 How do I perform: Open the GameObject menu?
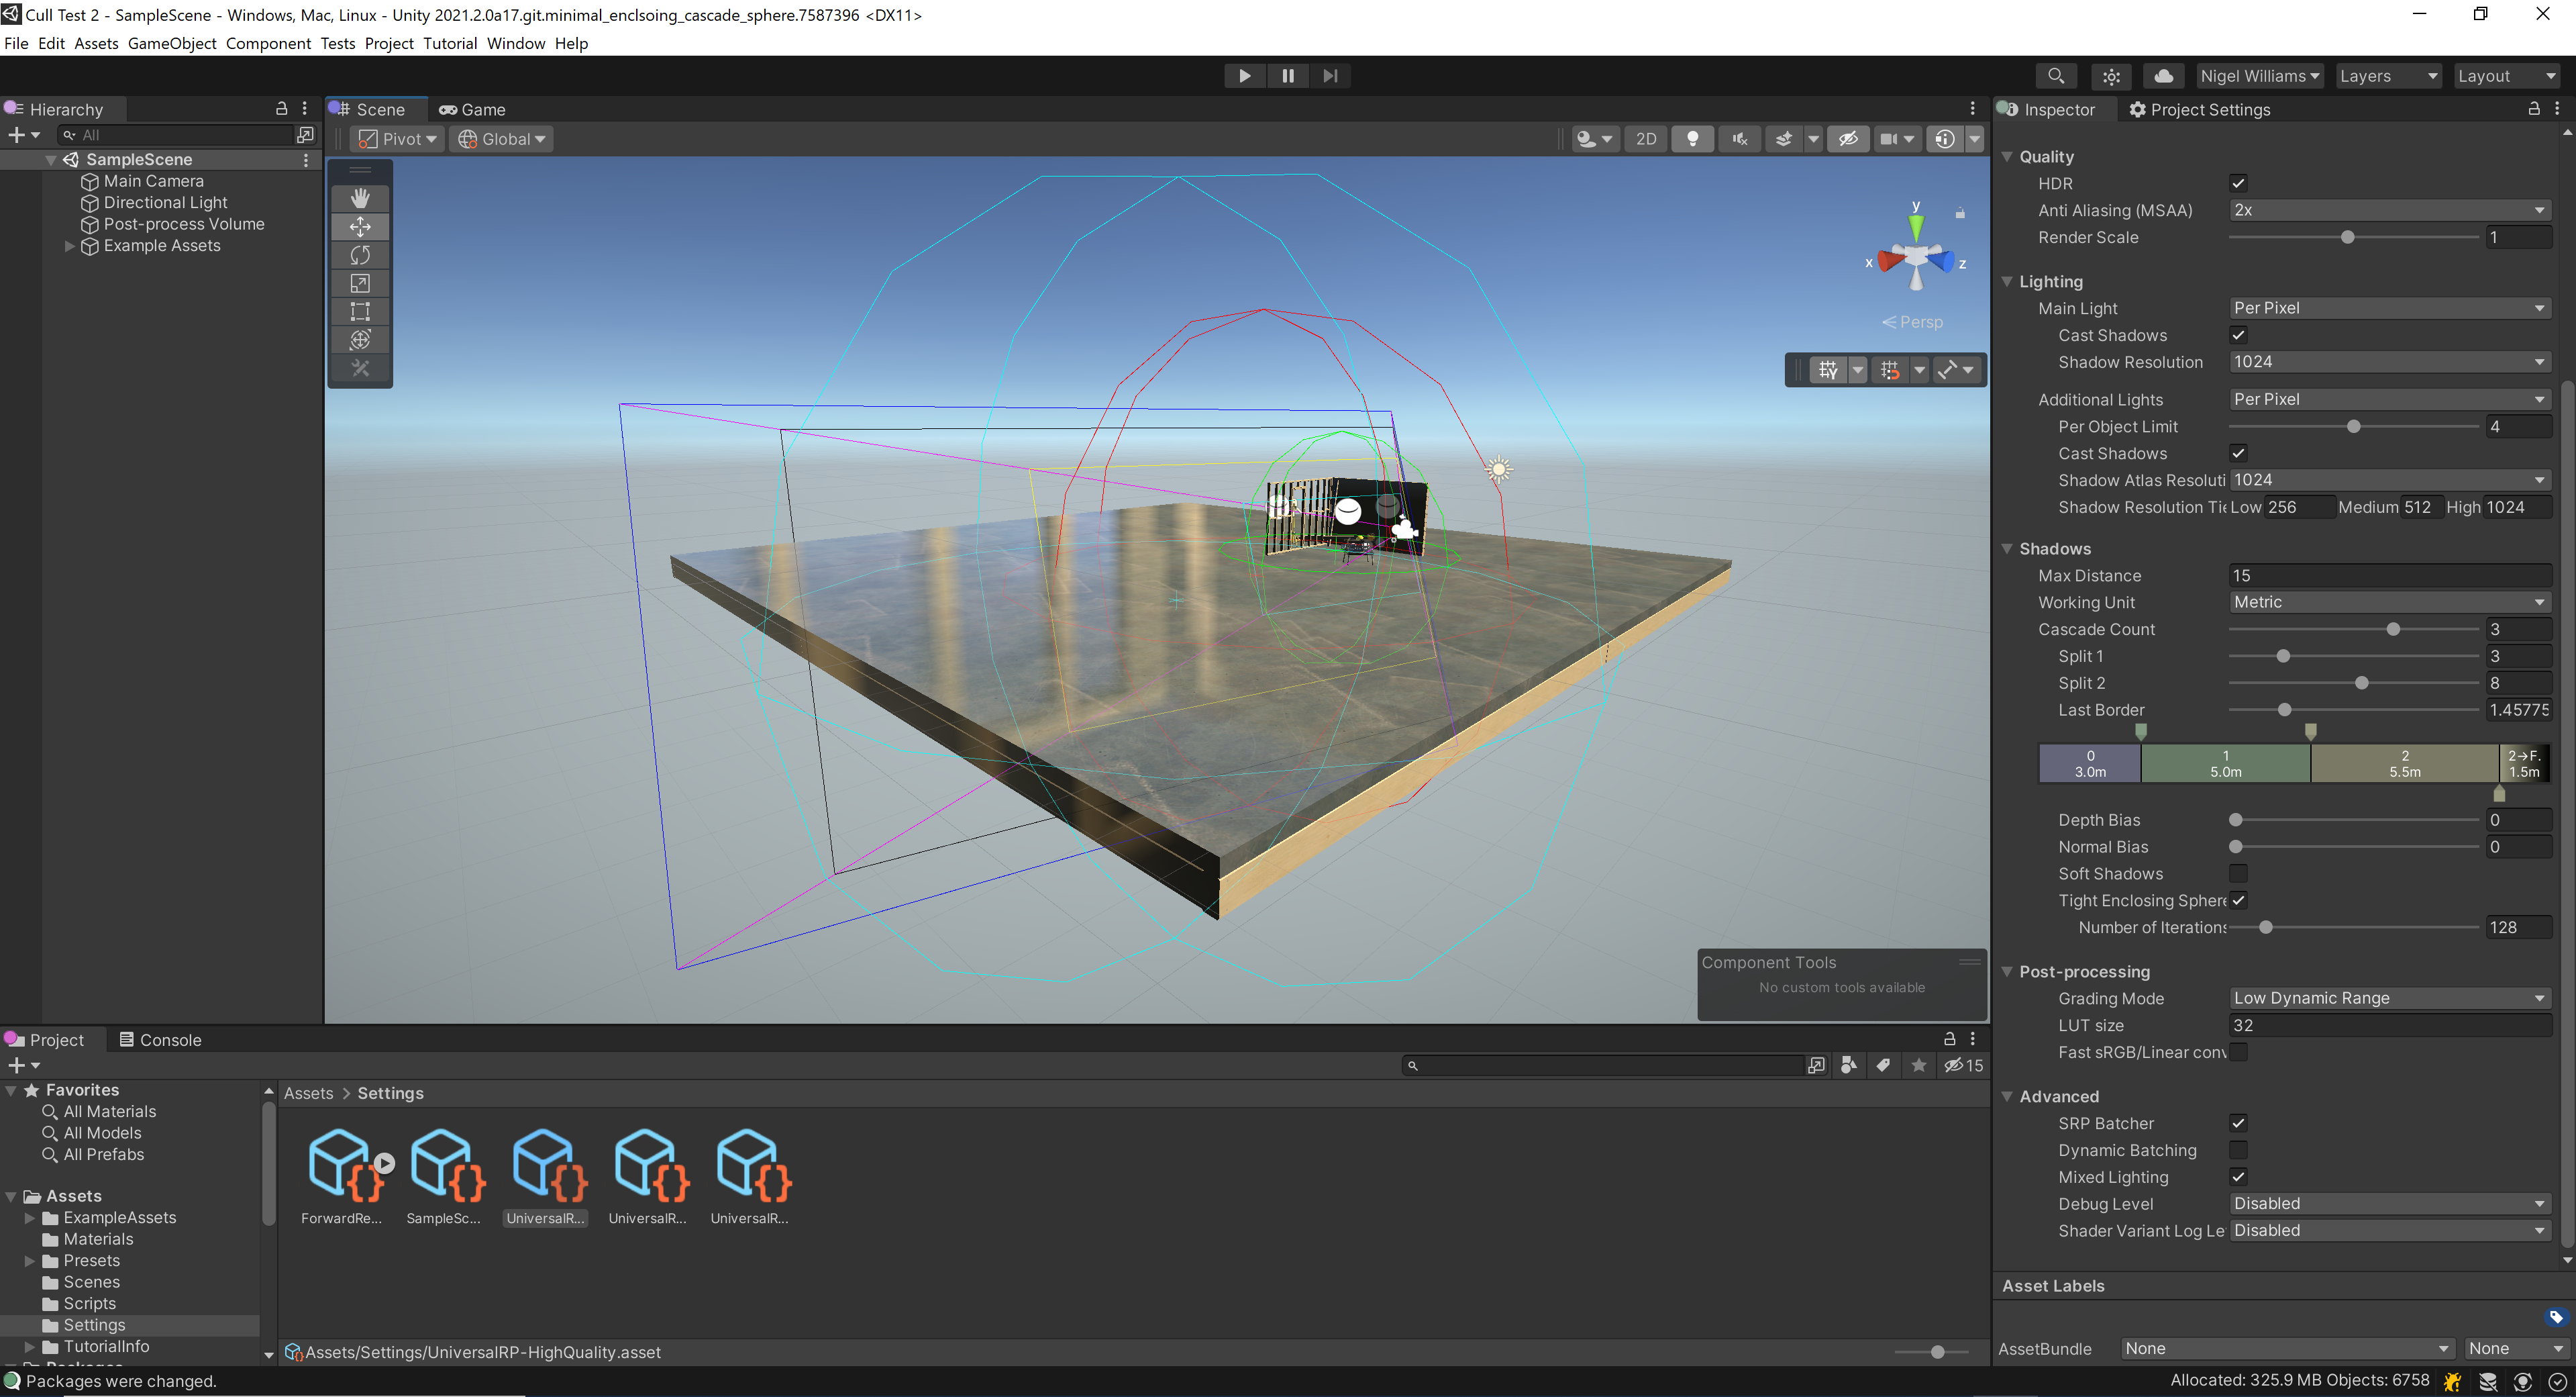tap(172, 43)
